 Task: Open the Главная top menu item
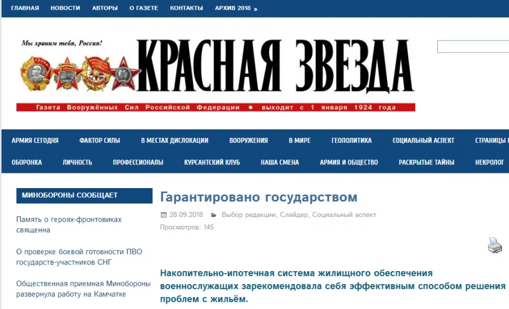coord(25,8)
